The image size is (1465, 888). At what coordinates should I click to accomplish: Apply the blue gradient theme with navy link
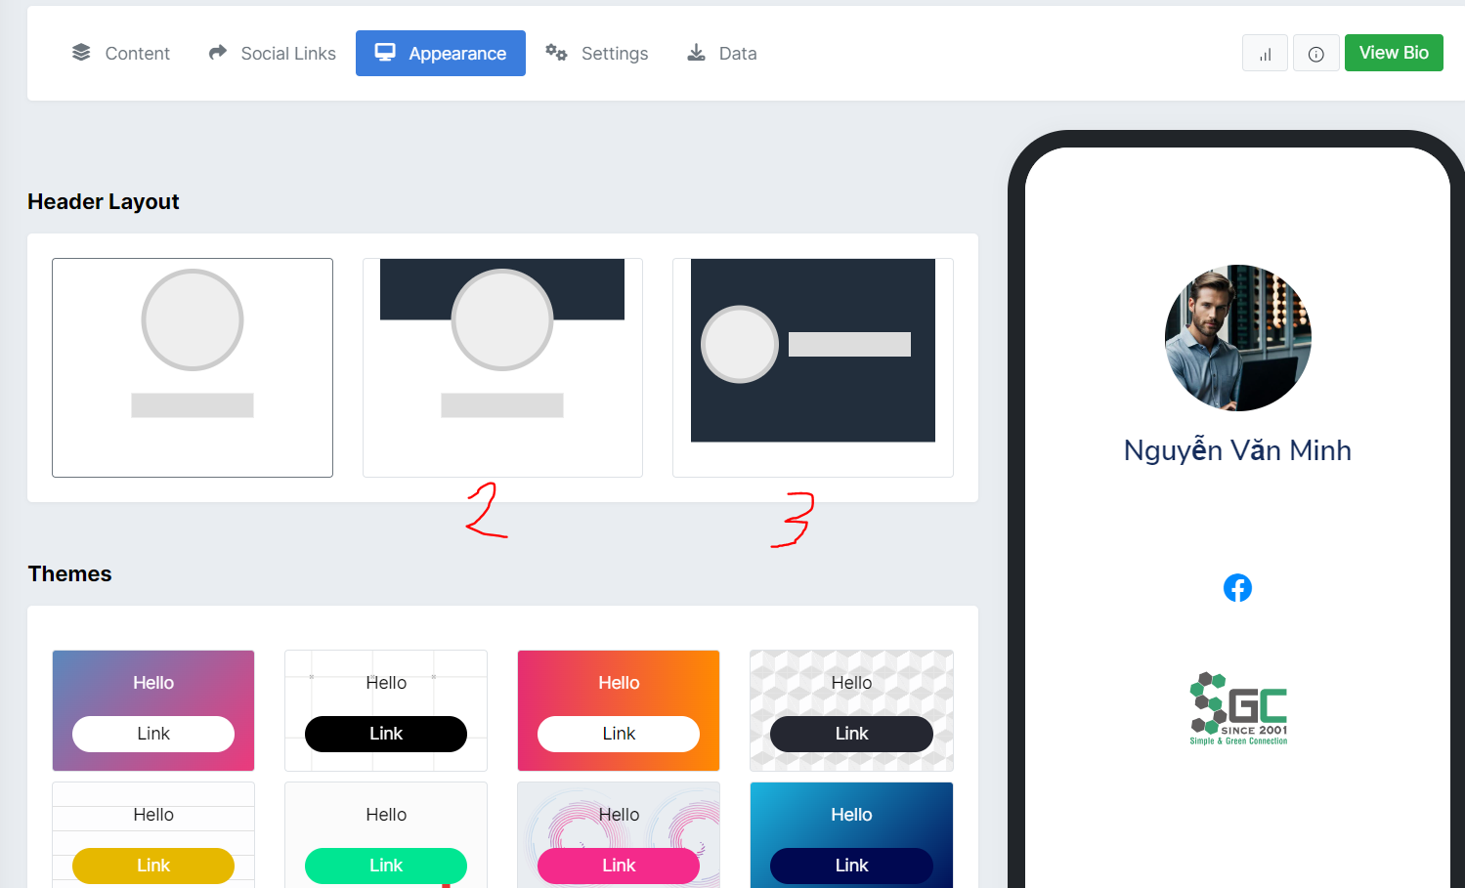click(x=851, y=835)
